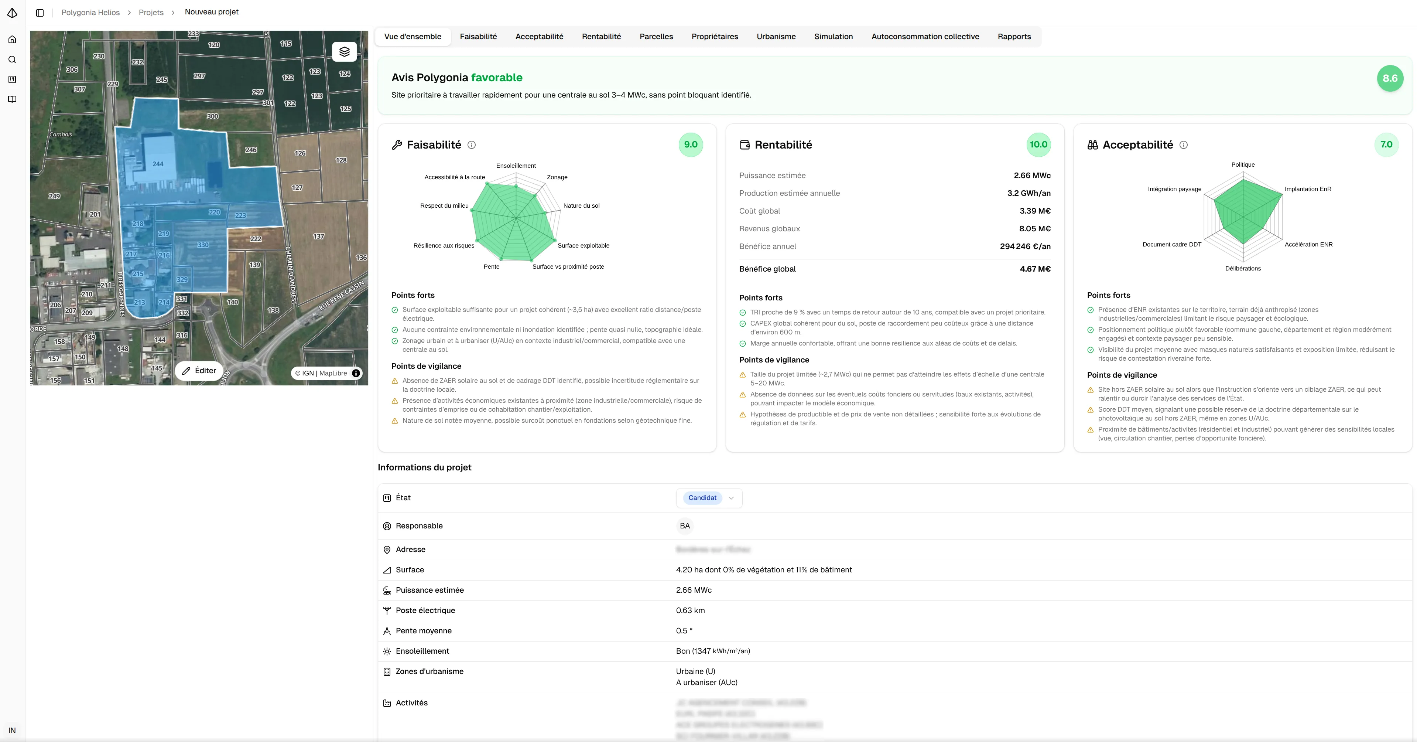Navigate to Polygonia Helios breadcrumb
1417x742 pixels.
91,13
